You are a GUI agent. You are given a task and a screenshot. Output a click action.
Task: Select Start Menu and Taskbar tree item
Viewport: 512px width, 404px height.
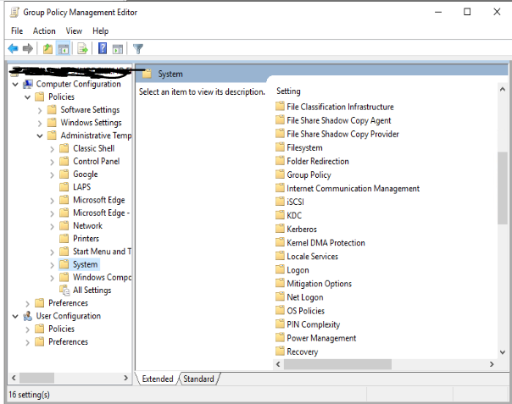click(102, 252)
